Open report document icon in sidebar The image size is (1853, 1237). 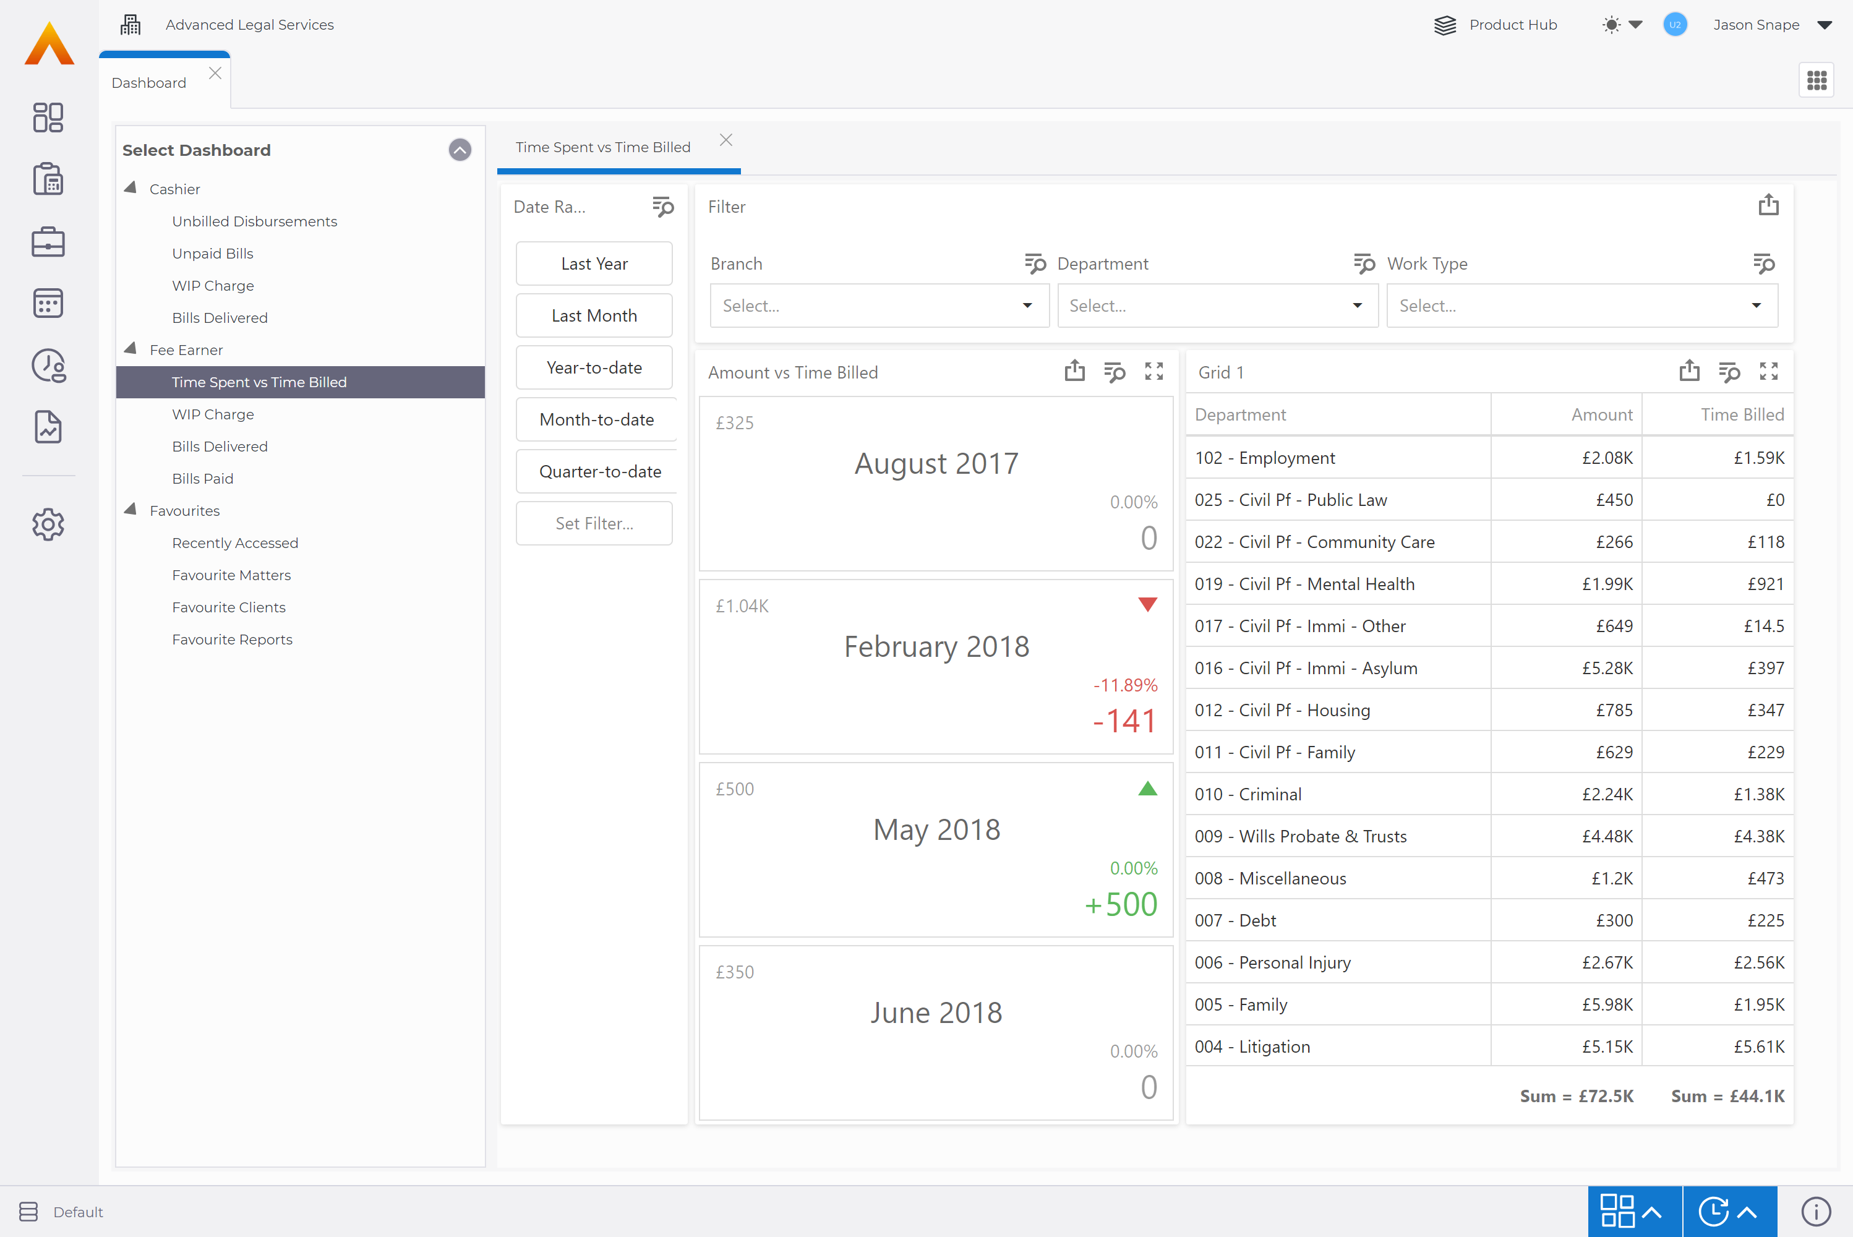tap(48, 427)
